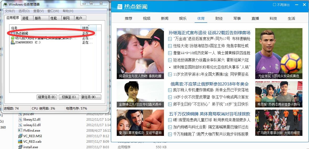Click the 热点新闻 logo icon in header
The image size is (309, 149).
120,7
